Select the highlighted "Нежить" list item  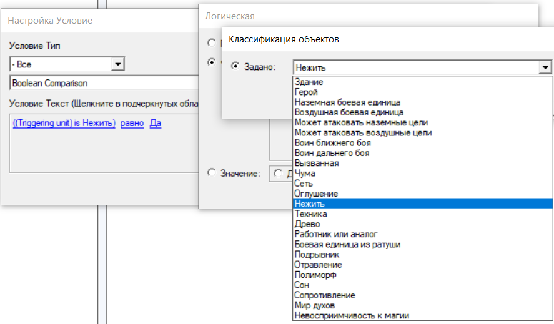pyautogui.click(x=310, y=204)
